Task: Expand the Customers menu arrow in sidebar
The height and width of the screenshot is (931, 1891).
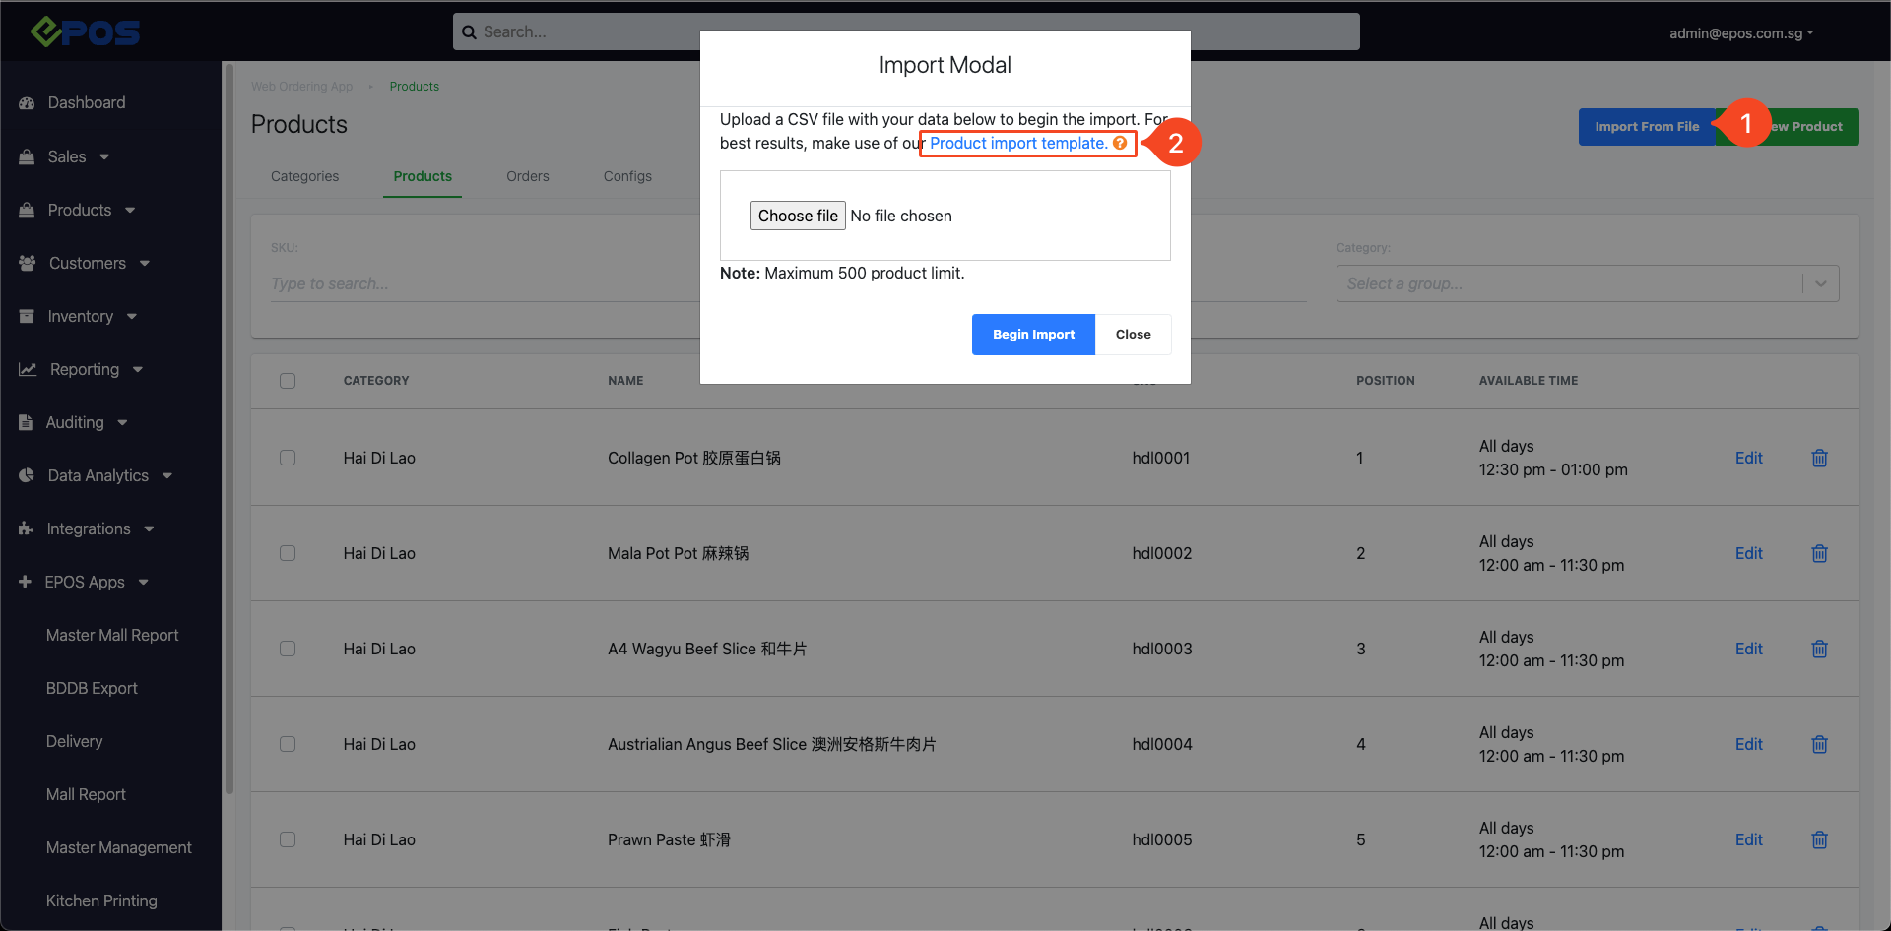Action: (x=145, y=264)
